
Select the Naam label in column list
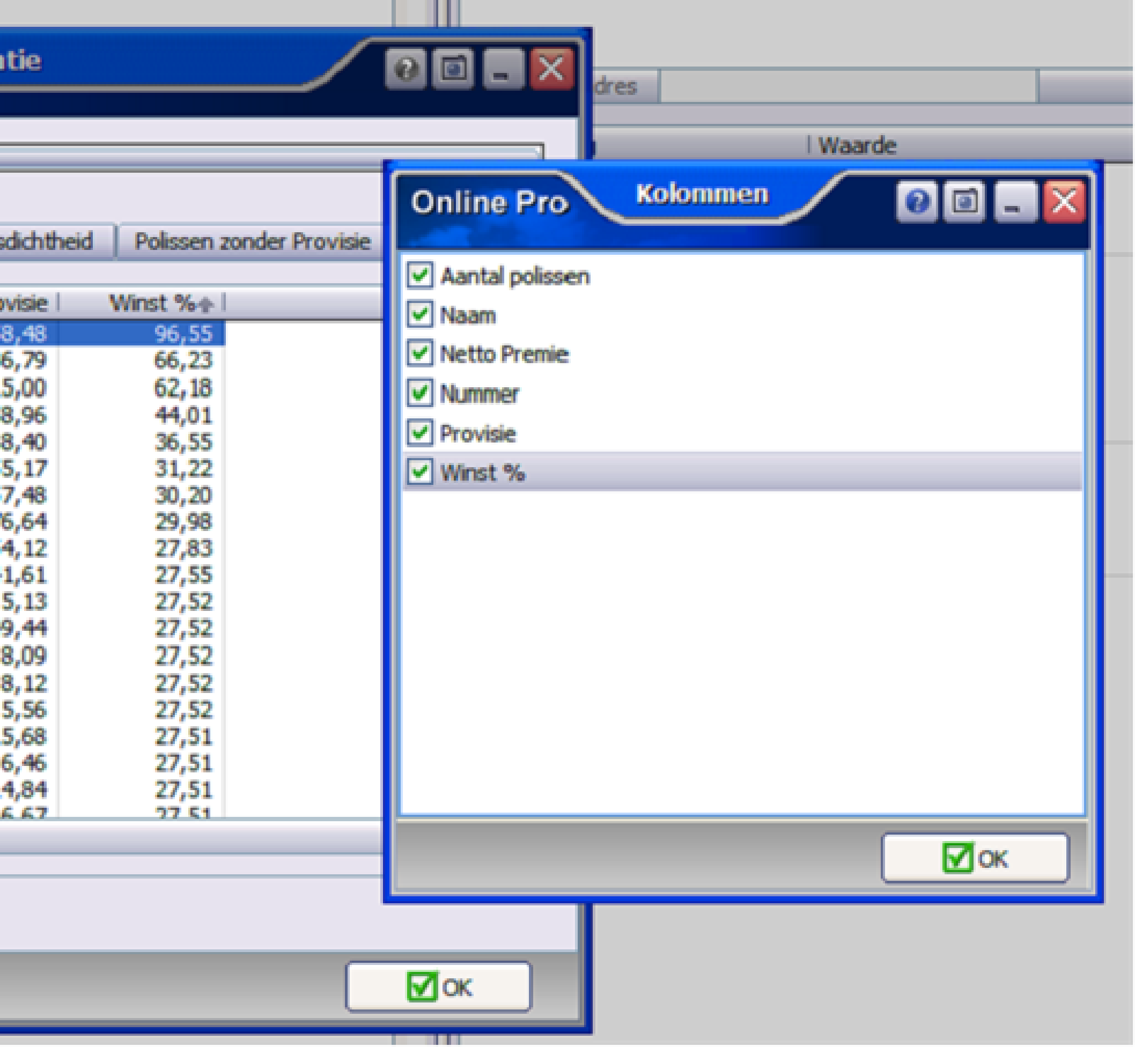pos(468,315)
